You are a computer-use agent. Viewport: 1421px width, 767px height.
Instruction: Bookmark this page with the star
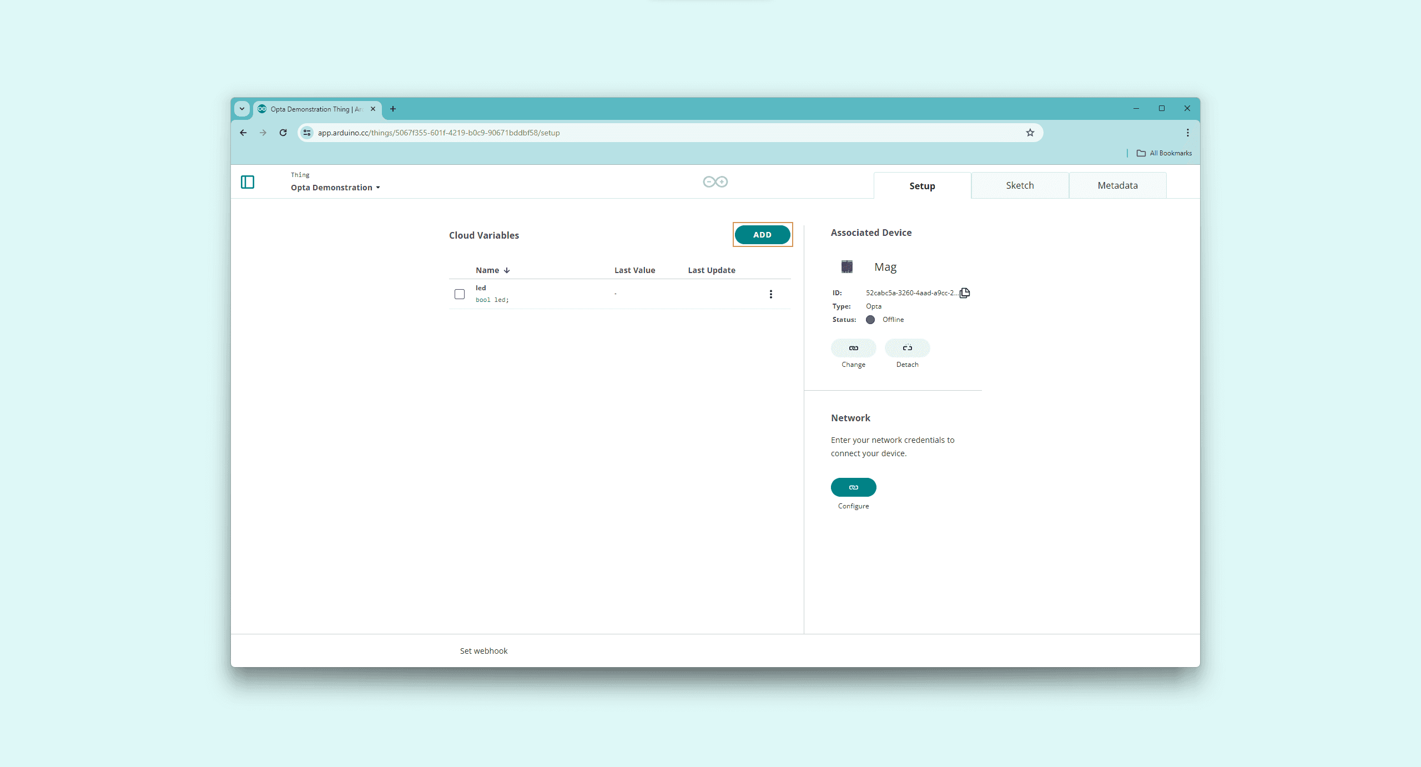click(x=1030, y=133)
